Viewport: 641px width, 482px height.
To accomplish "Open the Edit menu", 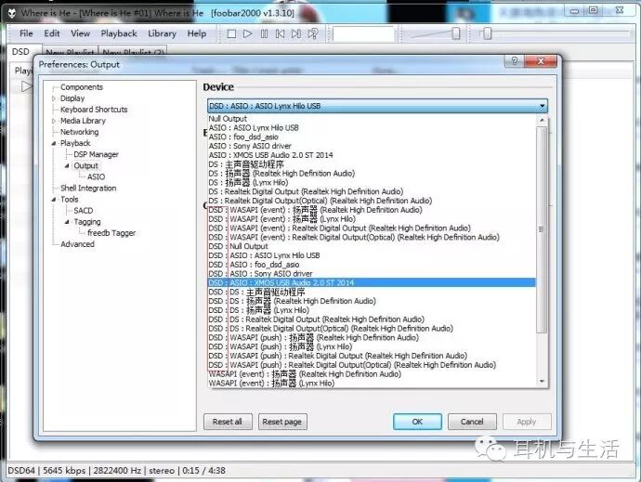I will [52, 33].
